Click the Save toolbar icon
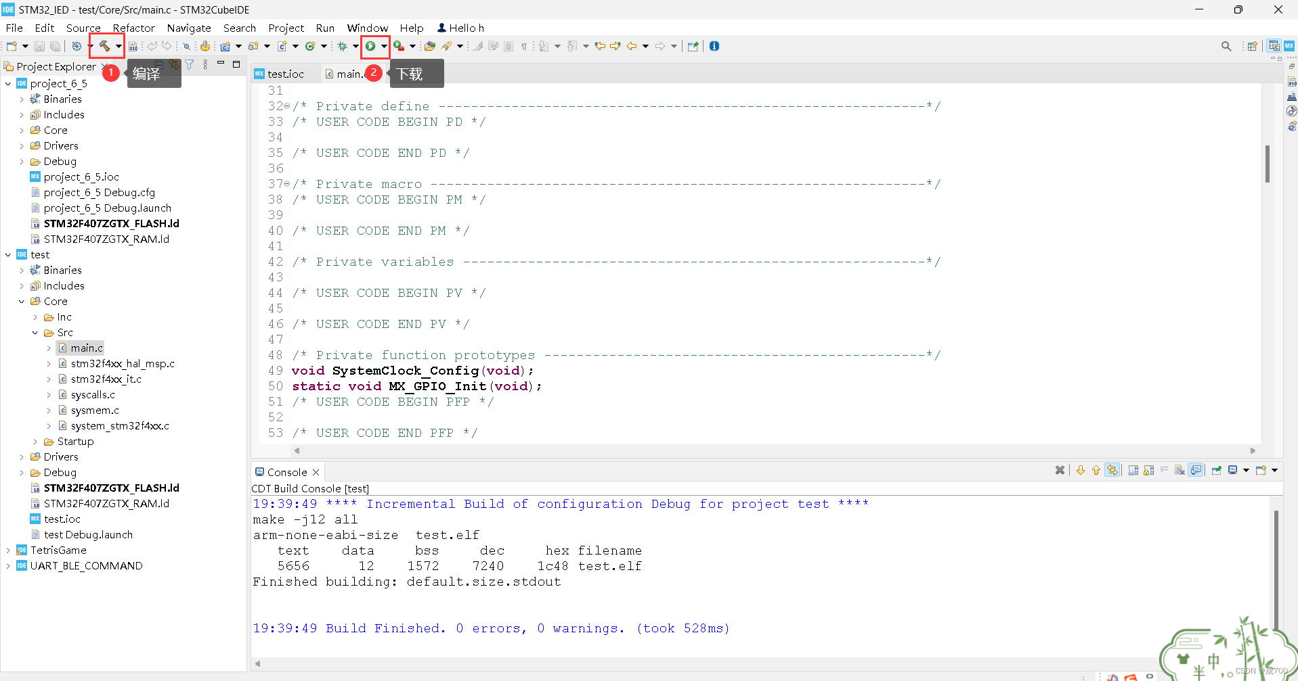Viewport: 1298px width, 681px height. 39,46
